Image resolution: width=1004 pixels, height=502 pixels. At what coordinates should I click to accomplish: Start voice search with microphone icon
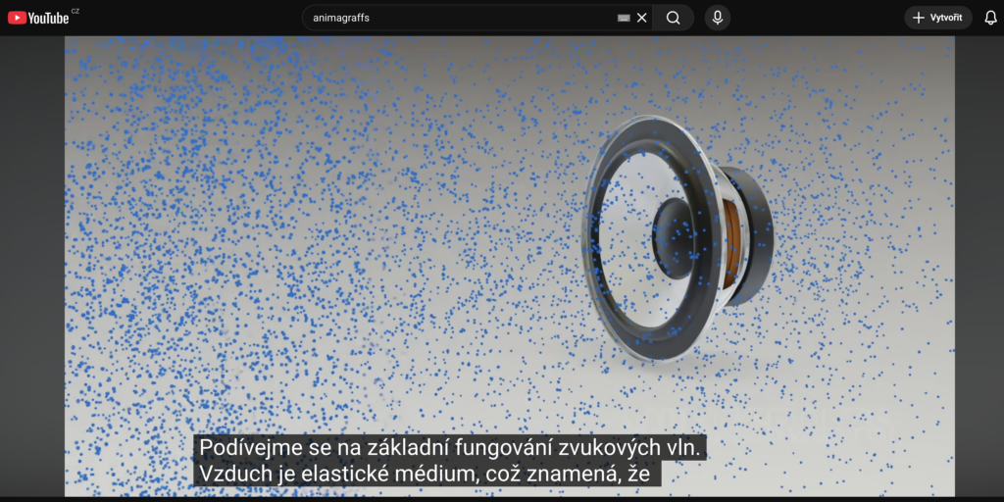click(718, 18)
